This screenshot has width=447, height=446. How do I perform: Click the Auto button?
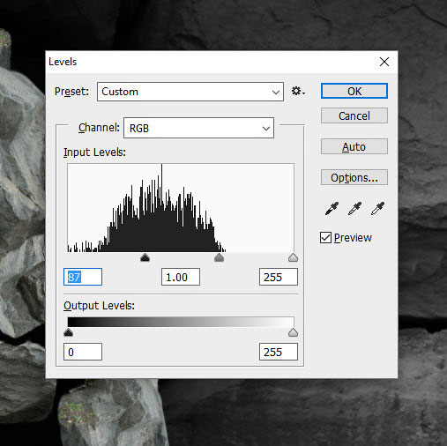click(x=354, y=146)
